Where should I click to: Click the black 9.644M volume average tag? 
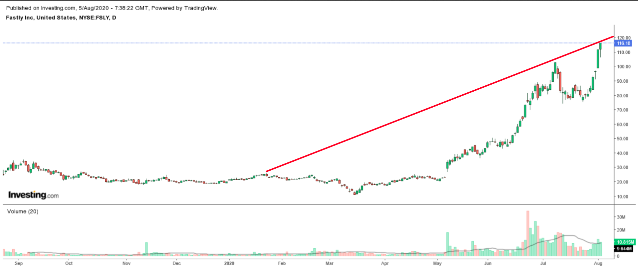coord(624,249)
